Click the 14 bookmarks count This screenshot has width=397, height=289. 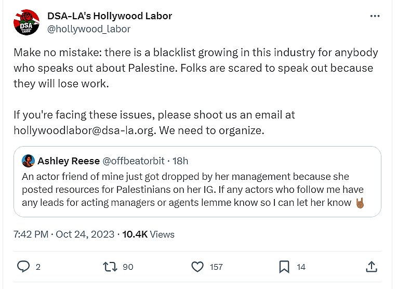coord(301,267)
